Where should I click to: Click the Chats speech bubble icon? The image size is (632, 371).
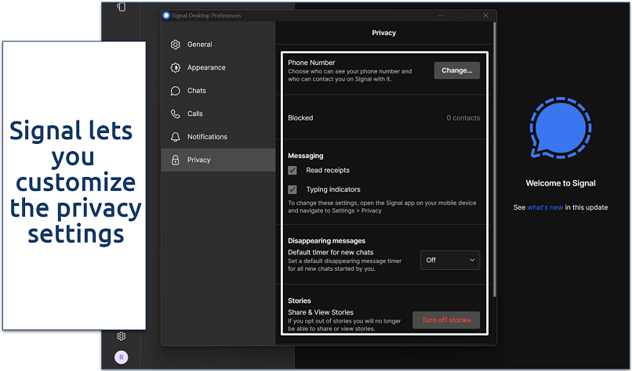175,91
